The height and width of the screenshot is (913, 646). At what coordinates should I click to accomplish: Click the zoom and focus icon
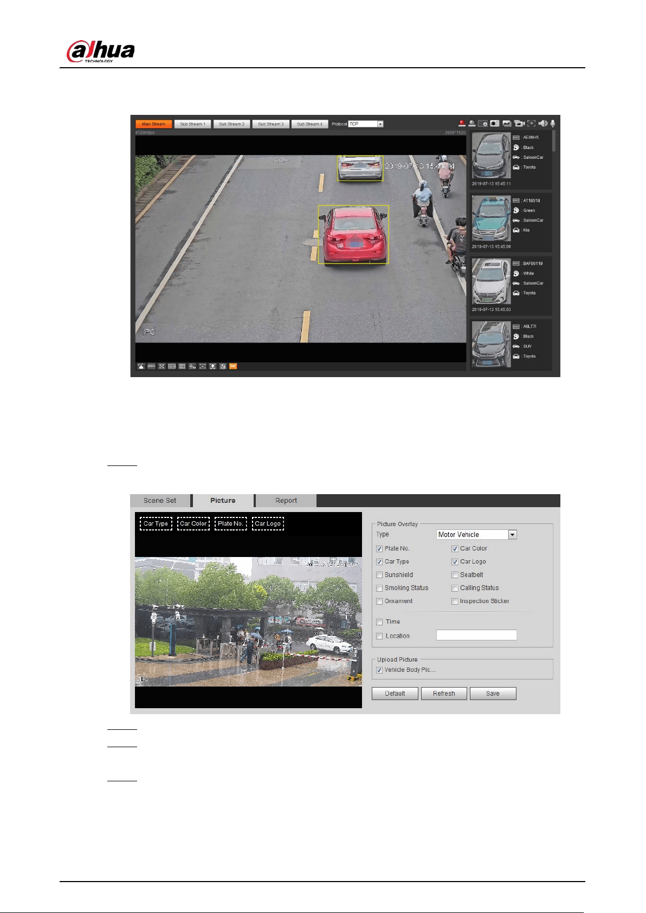pos(203,366)
